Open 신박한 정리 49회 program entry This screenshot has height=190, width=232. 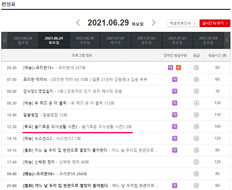tap(56, 162)
